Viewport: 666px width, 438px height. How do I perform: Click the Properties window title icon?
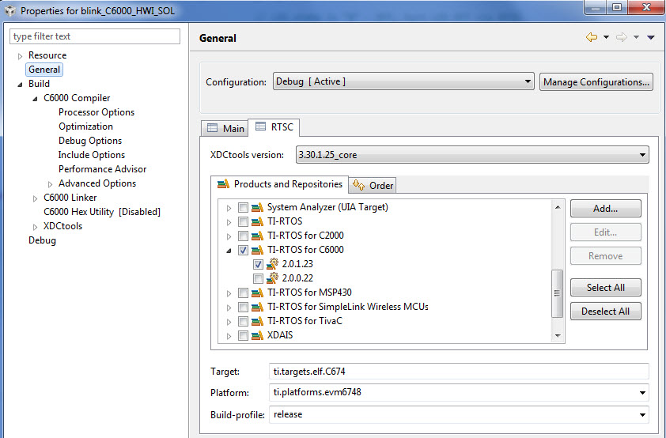(10, 10)
